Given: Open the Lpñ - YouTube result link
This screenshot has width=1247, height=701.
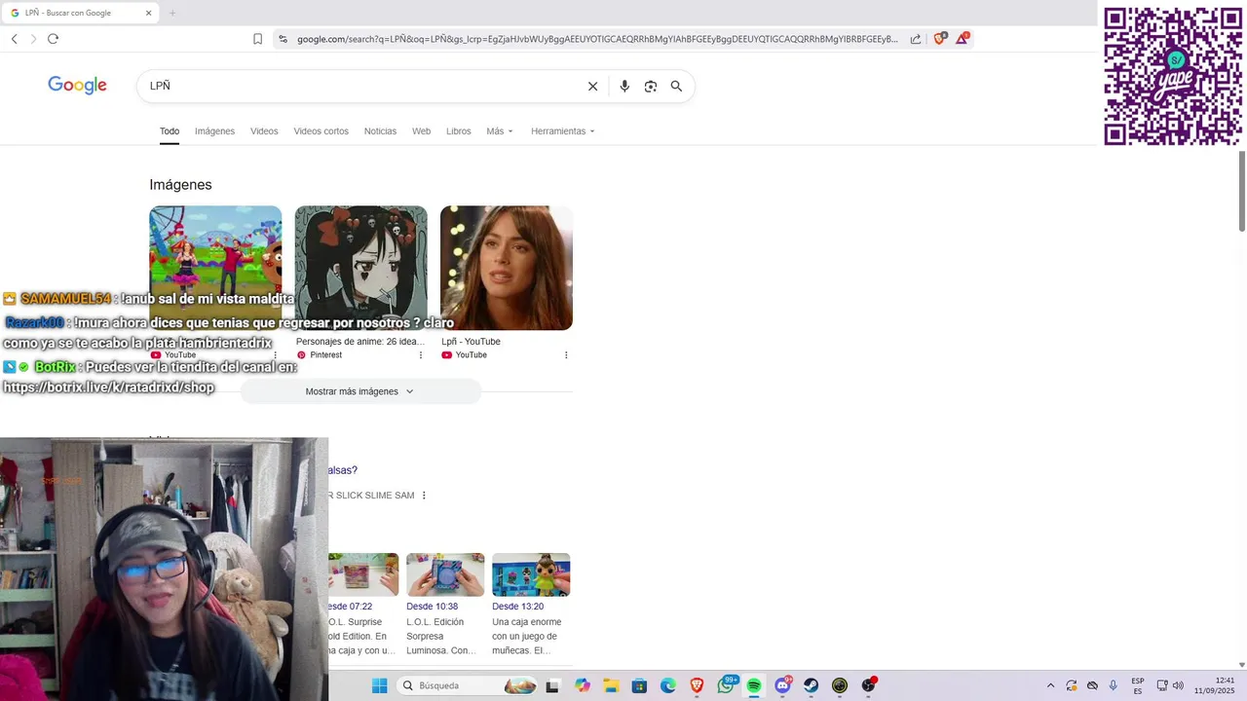Looking at the screenshot, I should click(471, 342).
